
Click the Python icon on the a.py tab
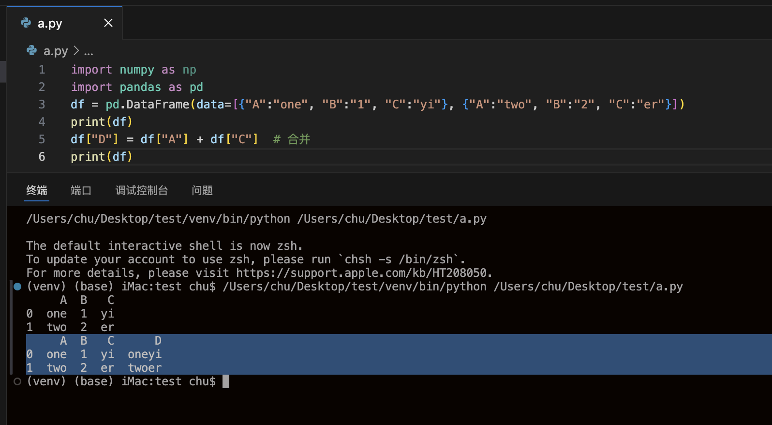[x=26, y=23]
